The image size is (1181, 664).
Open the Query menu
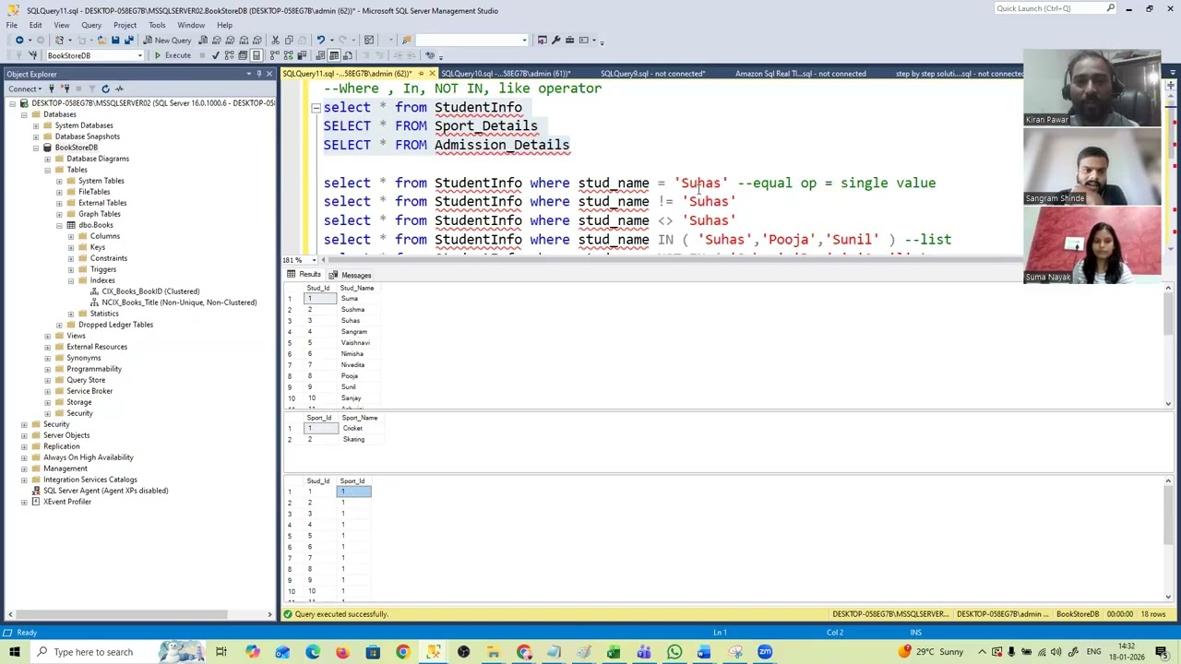[x=91, y=25]
